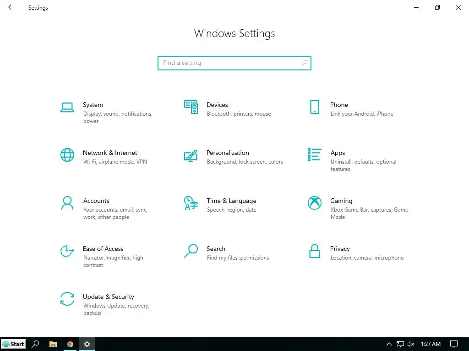Click 'Windows Update, recovery, backup' text
Screen dimensions: 469x351
[x=116, y=309]
